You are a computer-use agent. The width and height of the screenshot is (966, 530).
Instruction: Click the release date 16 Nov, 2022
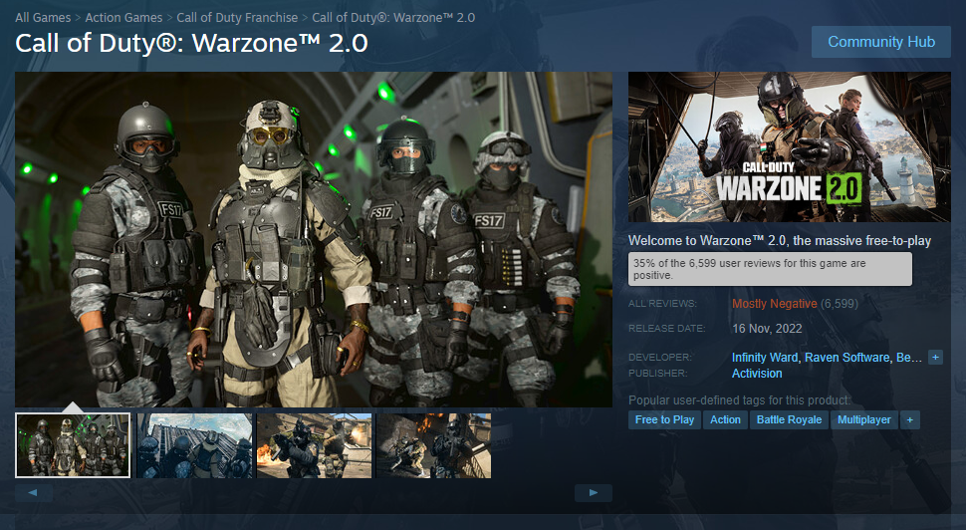click(x=767, y=329)
